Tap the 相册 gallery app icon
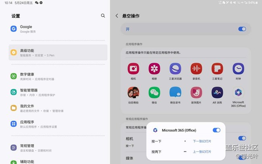Image resolution: width=262 pixels, height=164 pixels. pos(154,68)
